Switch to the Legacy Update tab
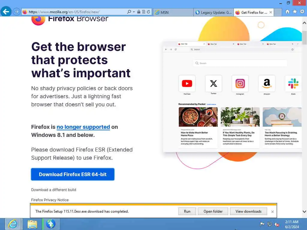 (213, 12)
